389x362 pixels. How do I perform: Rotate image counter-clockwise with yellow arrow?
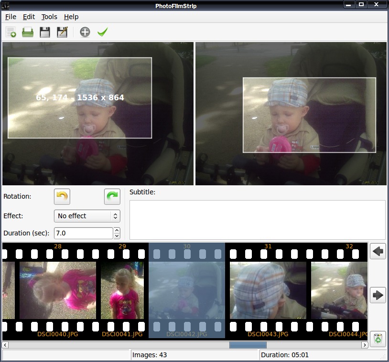[62, 197]
